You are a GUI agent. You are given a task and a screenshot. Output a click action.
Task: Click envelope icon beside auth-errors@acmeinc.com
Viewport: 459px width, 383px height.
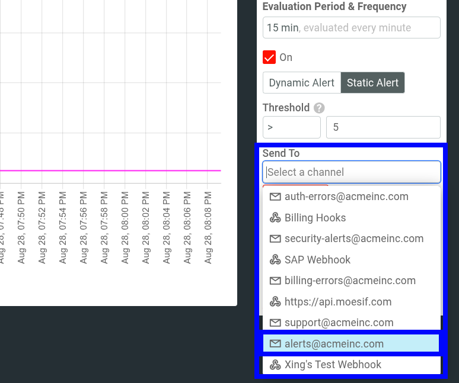[x=275, y=197]
